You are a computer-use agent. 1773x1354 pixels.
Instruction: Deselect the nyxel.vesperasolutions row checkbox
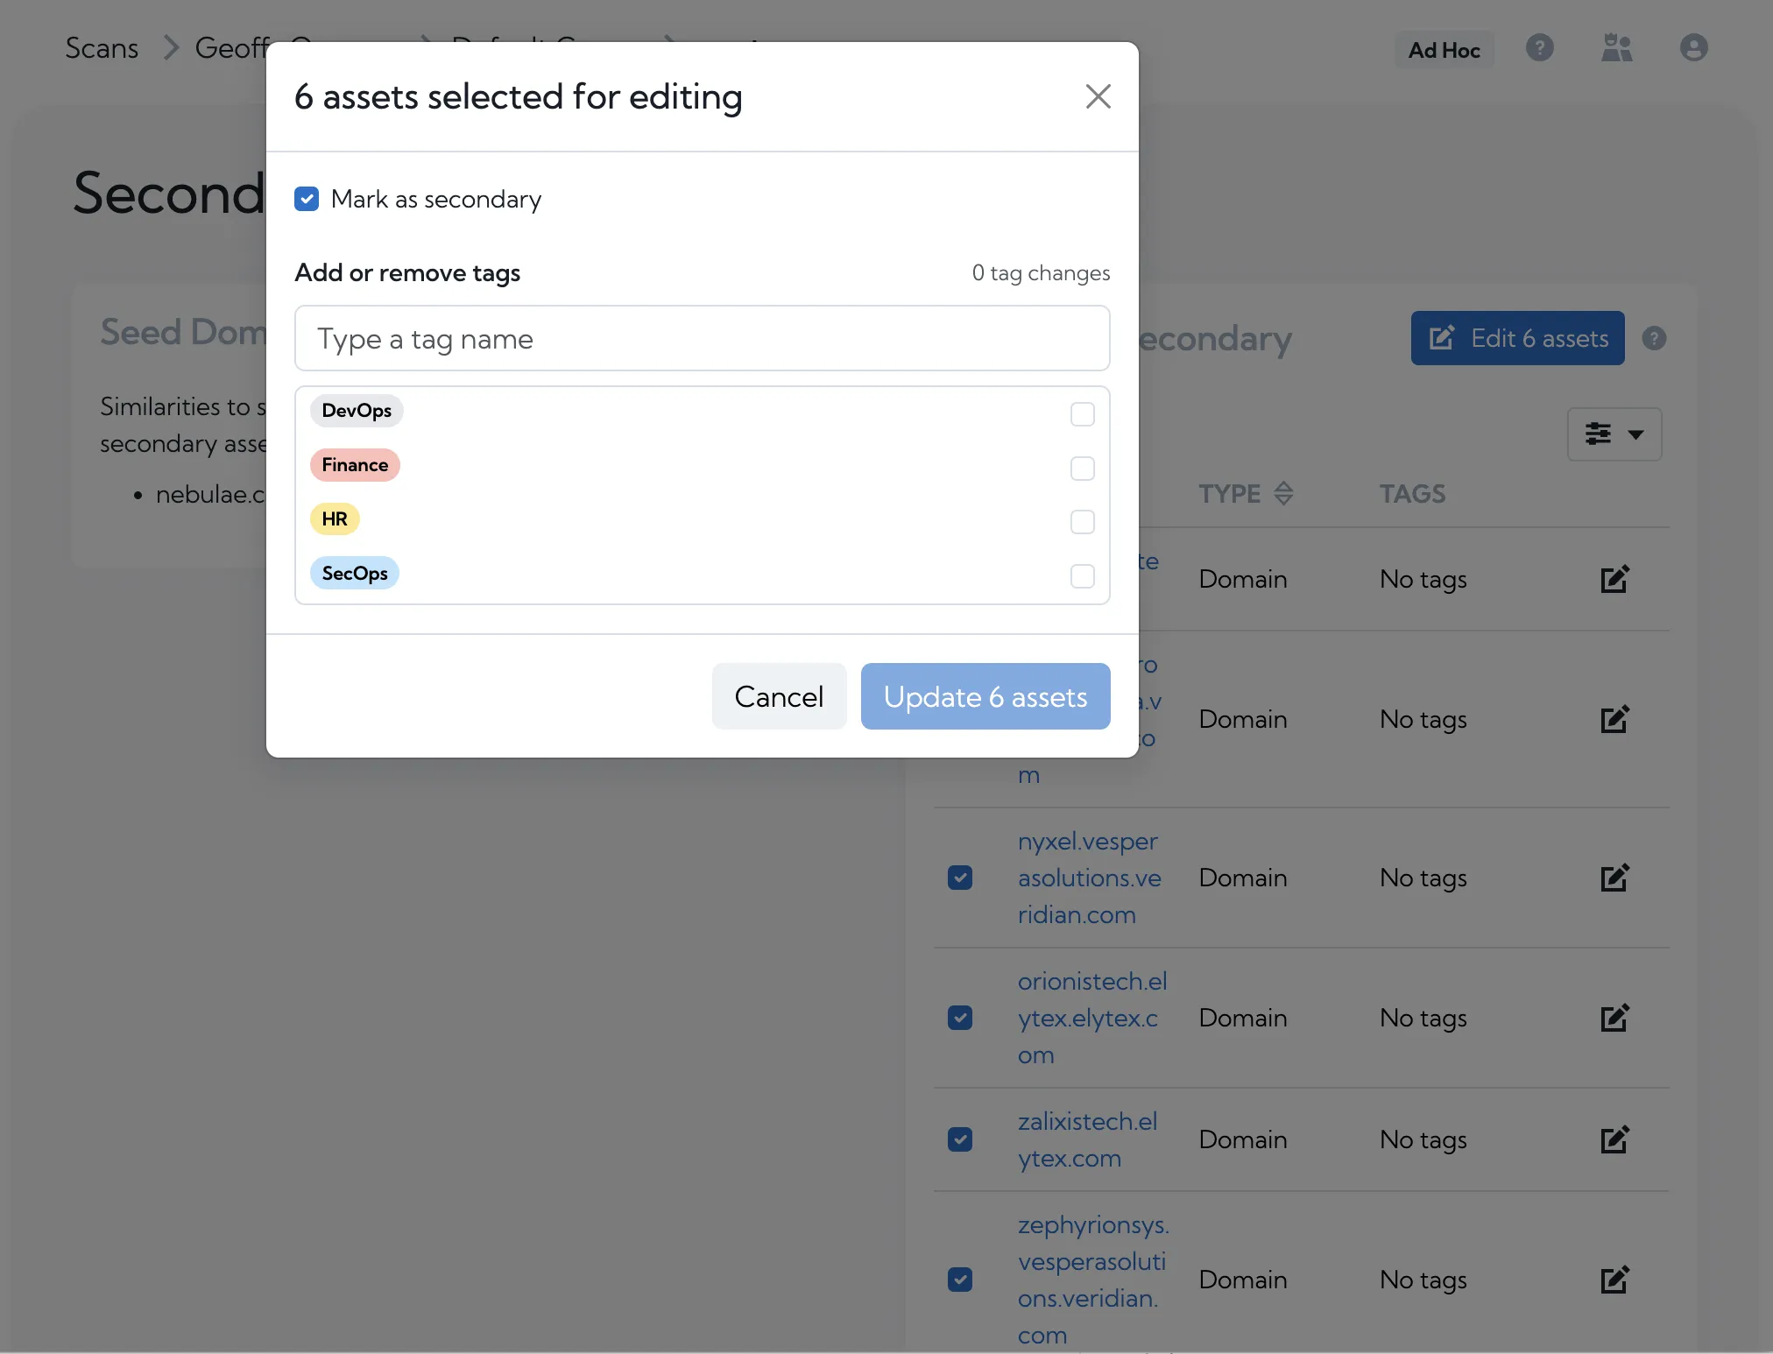click(960, 878)
